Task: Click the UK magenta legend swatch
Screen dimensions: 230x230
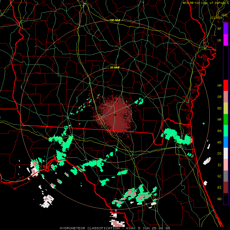Action: (226, 40)
